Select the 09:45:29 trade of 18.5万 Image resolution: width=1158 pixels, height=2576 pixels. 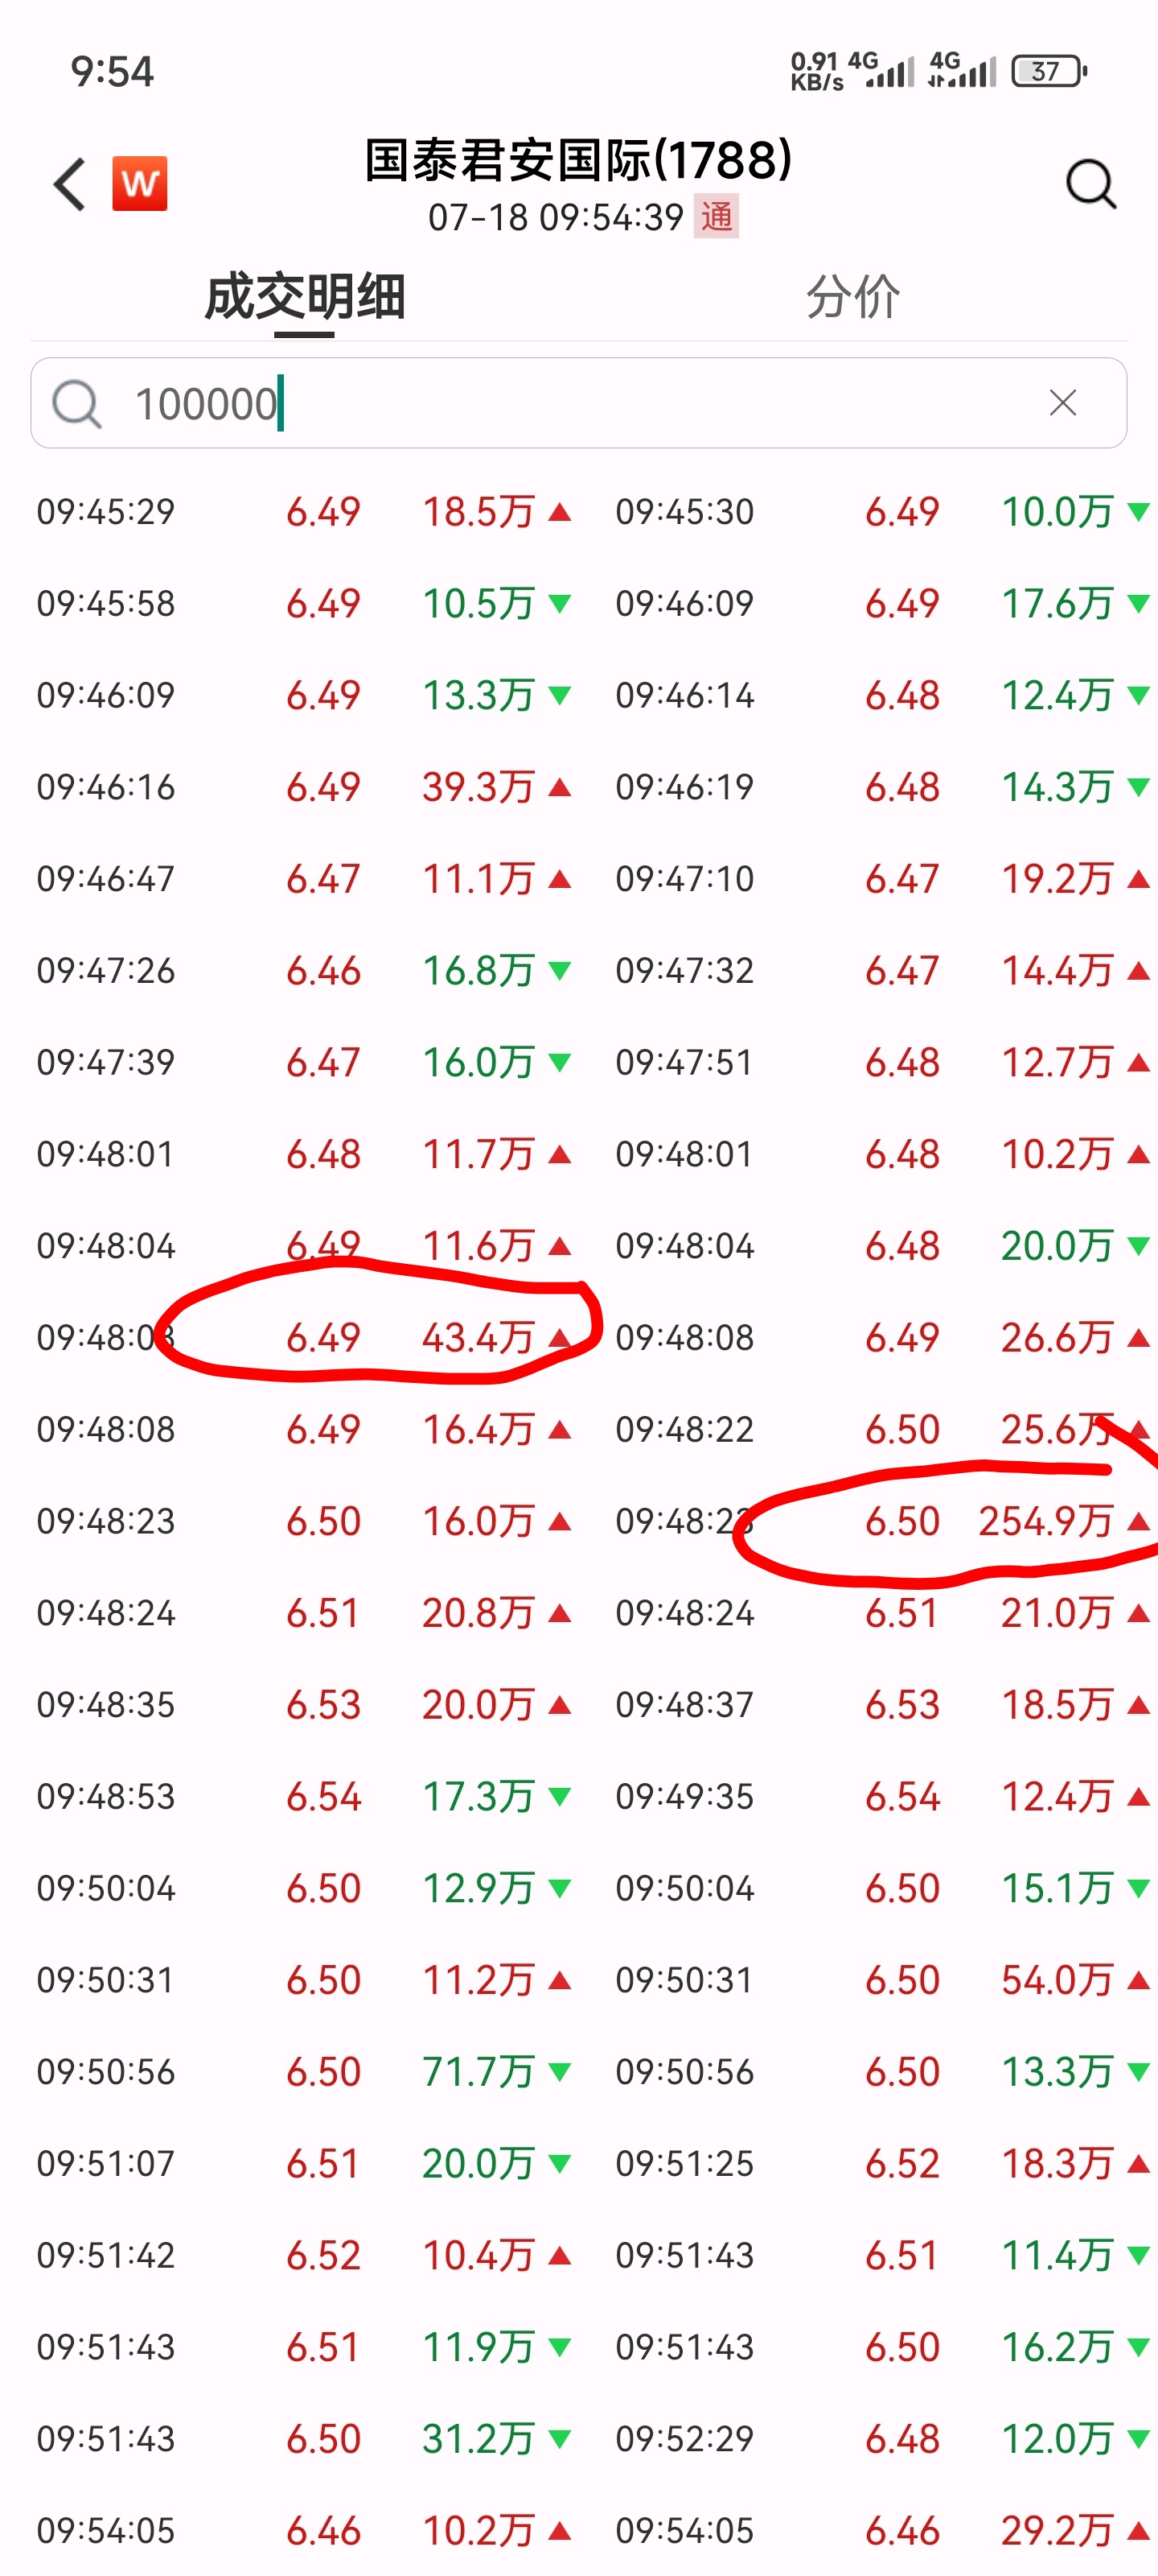tap(304, 512)
